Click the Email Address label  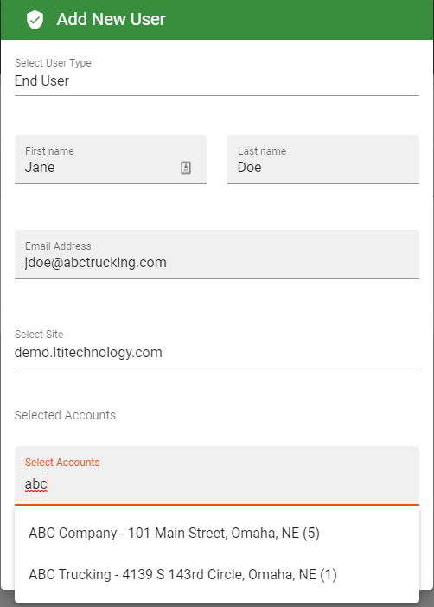point(58,246)
